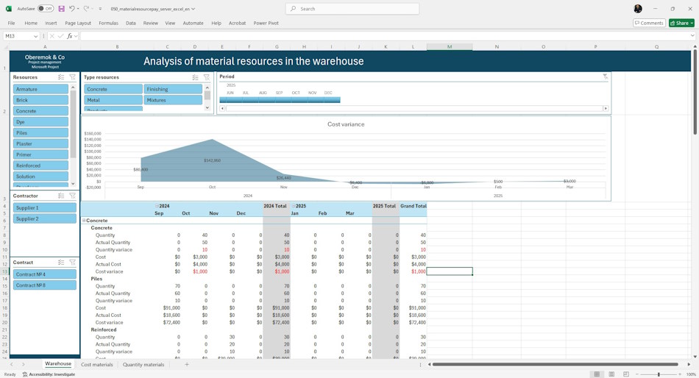This screenshot has height=378, width=699.
Task: Click multi-select icon in Contract slicer
Action: [x=61, y=263]
